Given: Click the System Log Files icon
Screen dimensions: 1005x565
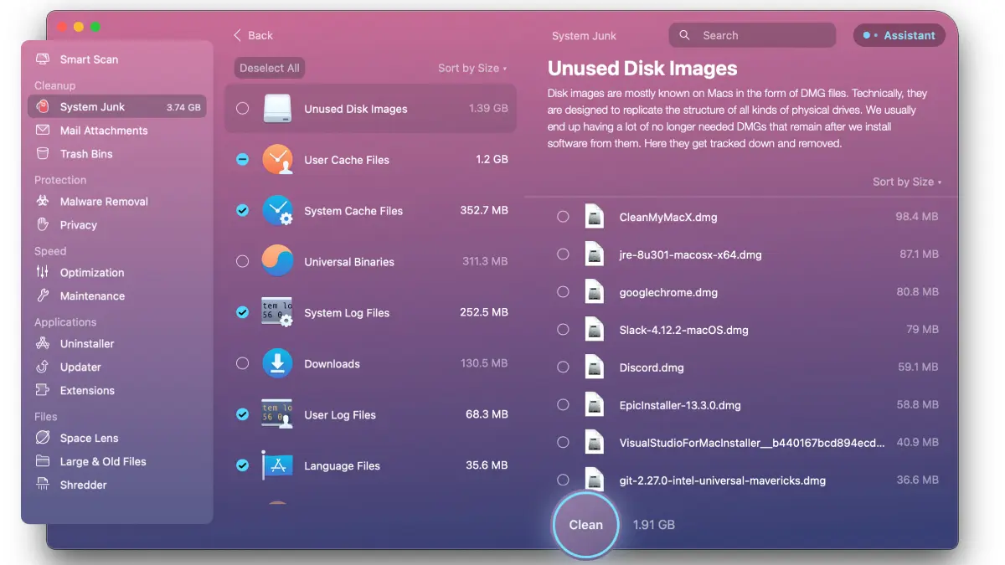Looking at the screenshot, I should (277, 312).
